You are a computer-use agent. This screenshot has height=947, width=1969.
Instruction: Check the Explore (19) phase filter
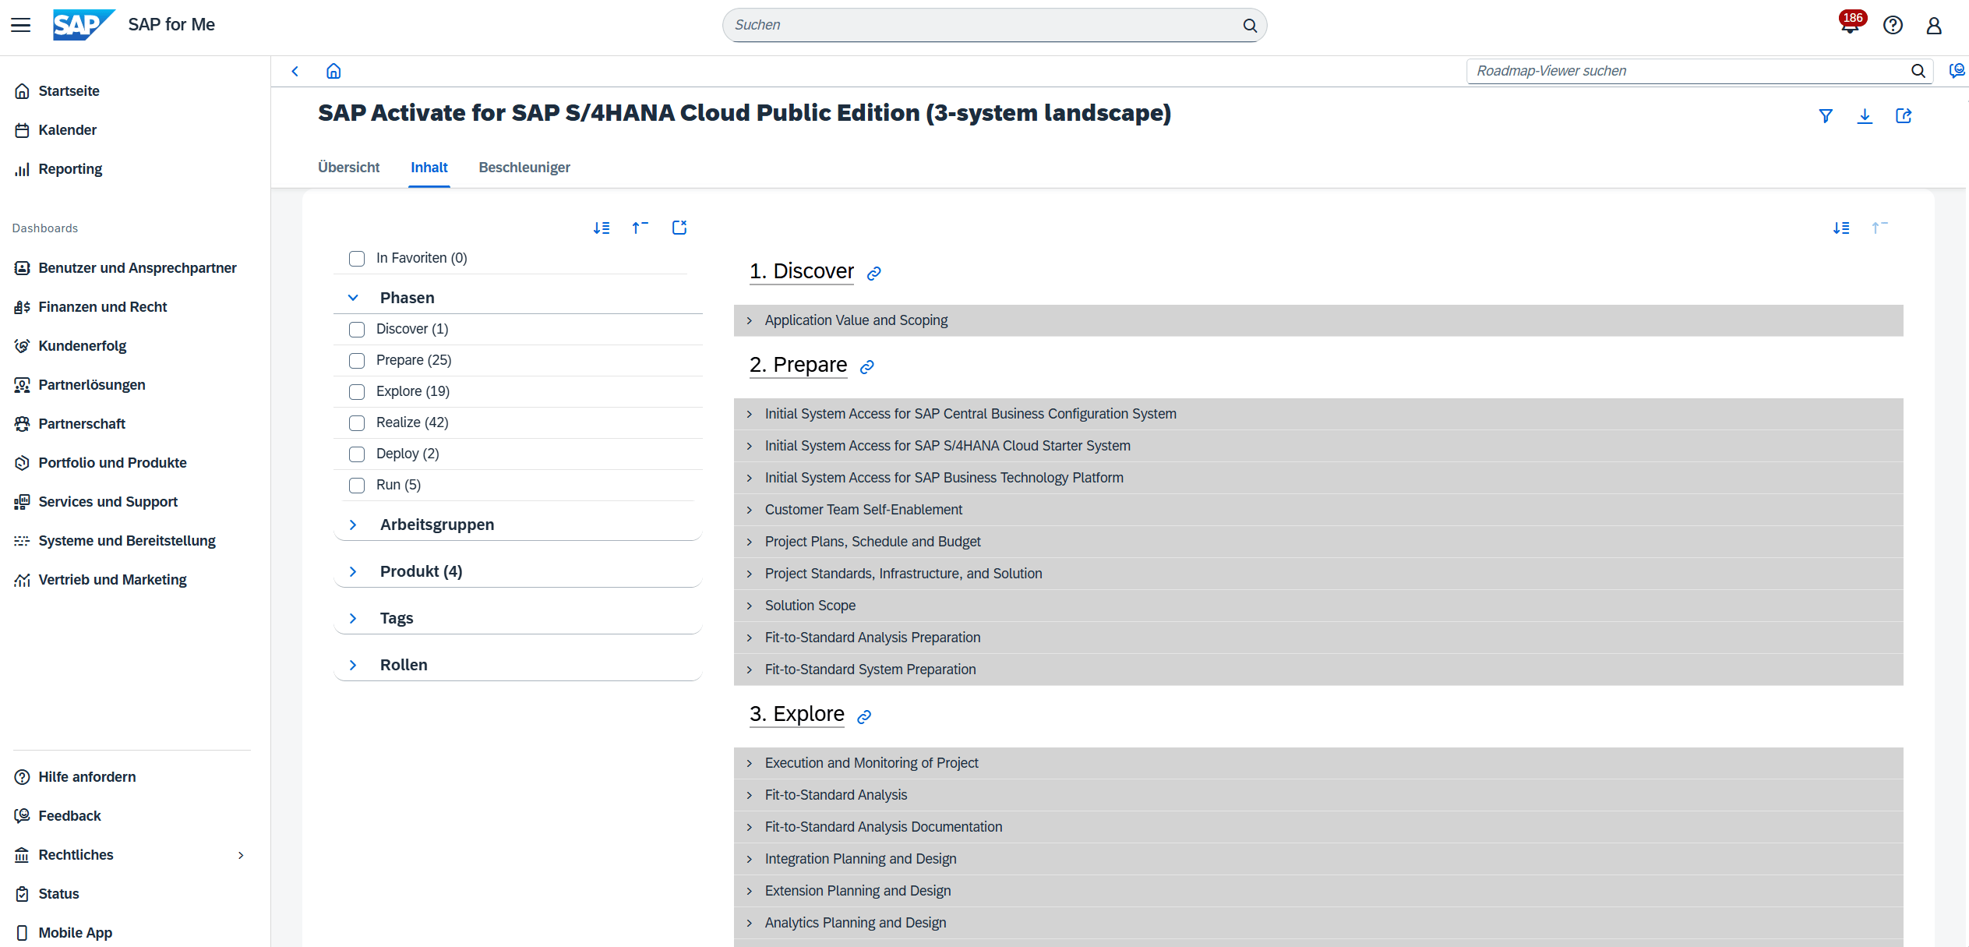357,392
